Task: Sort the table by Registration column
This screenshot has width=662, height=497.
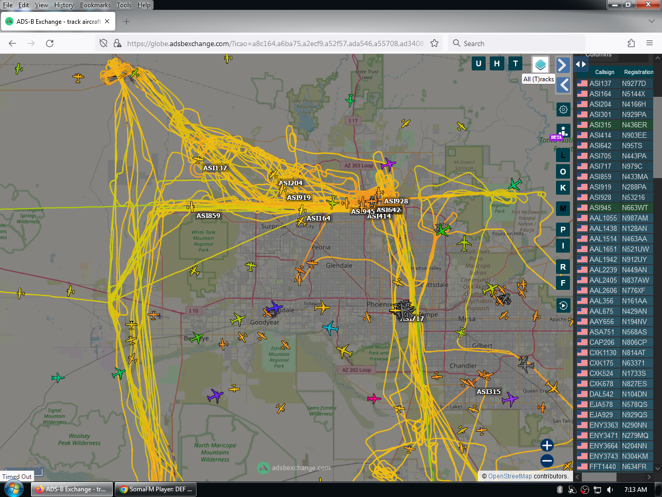Action: point(638,72)
